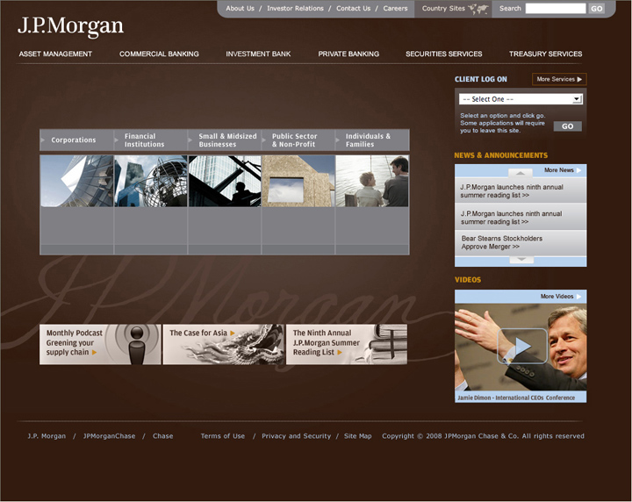This screenshot has width=632, height=502.
Task: Click the More Videos arrow icon
Action: (578, 297)
